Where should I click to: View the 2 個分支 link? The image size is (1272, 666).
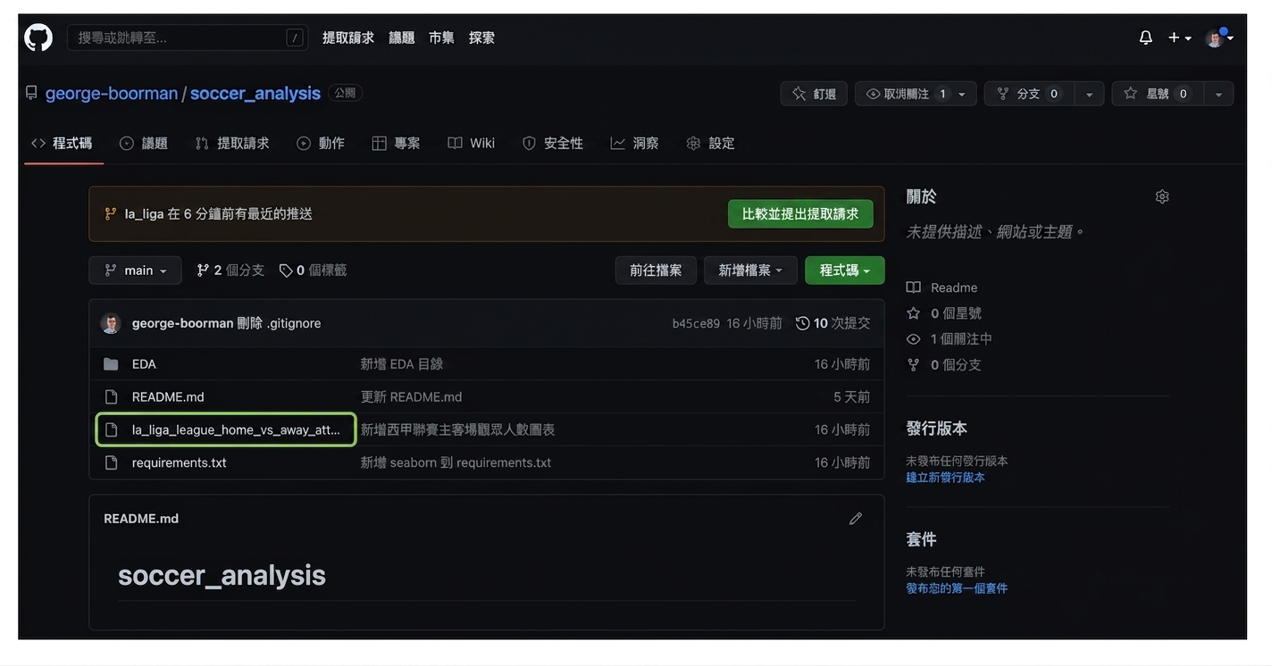230,271
